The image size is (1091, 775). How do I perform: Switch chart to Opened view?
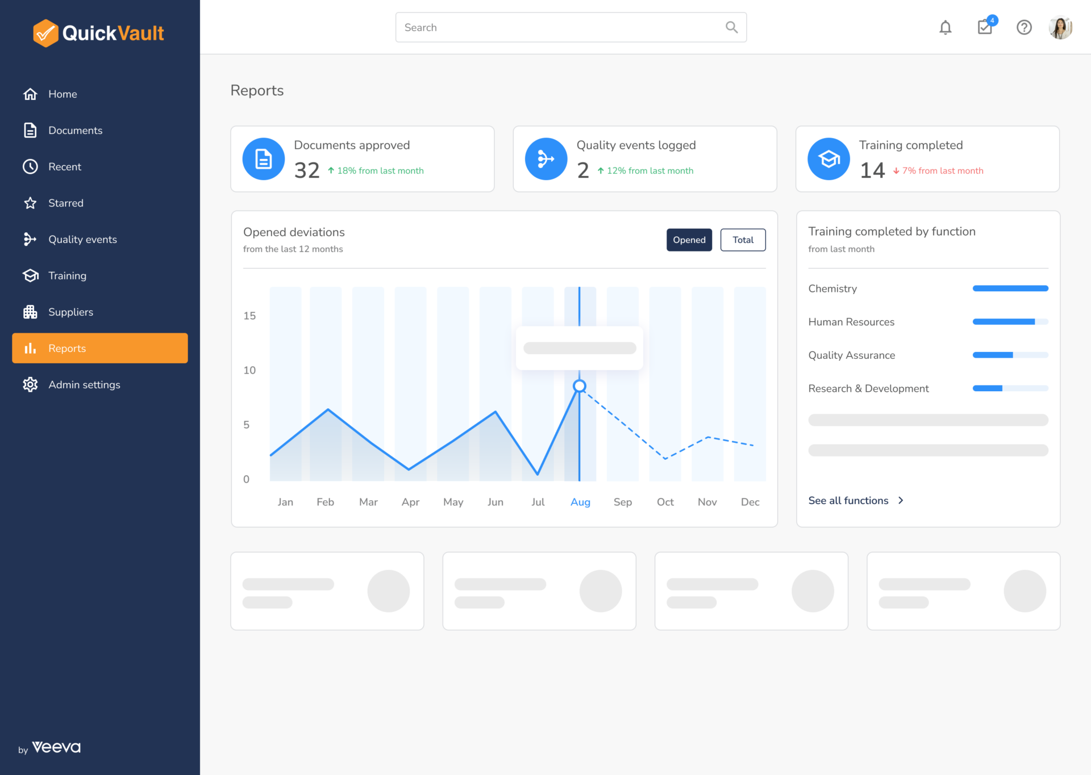click(x=689, y=240)
